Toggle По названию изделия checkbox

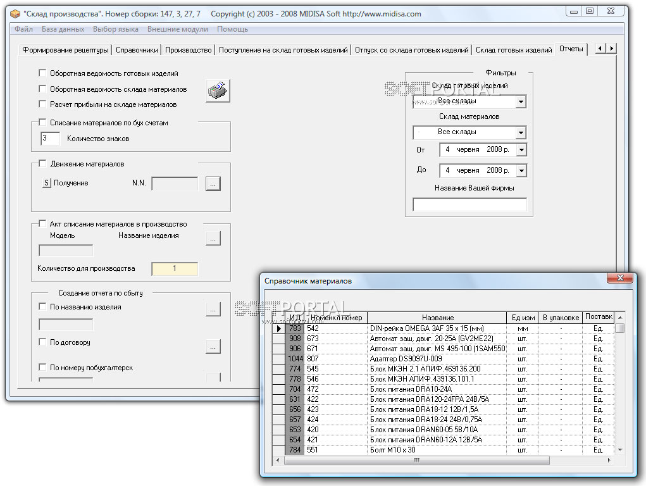42,306
